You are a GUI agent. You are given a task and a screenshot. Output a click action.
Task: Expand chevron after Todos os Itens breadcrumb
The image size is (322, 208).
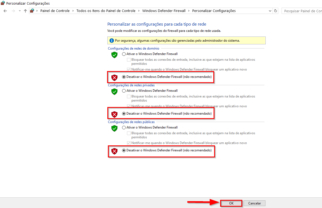click(x=139, y=11)
